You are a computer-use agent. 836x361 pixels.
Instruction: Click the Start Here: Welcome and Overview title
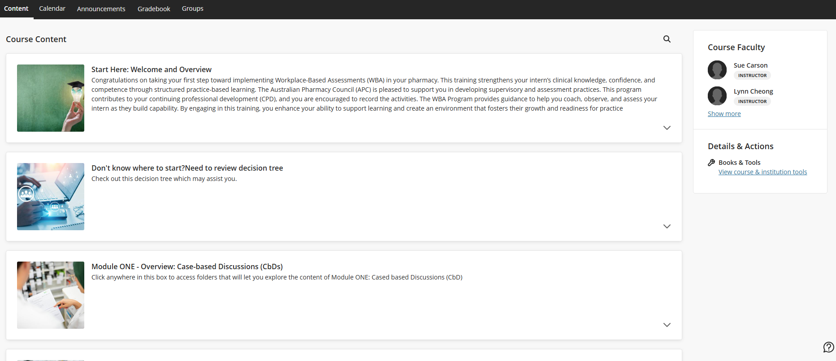click(152, 69)
